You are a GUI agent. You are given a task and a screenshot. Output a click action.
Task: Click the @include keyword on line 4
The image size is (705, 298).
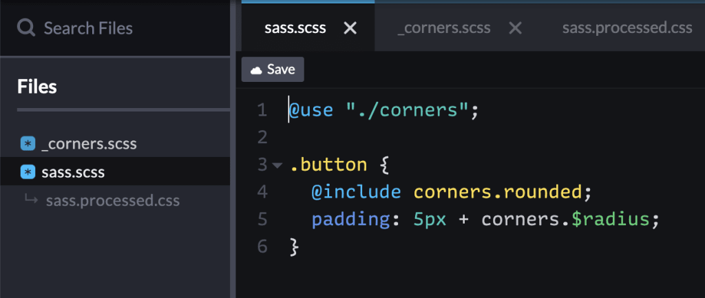click(356, 193)
